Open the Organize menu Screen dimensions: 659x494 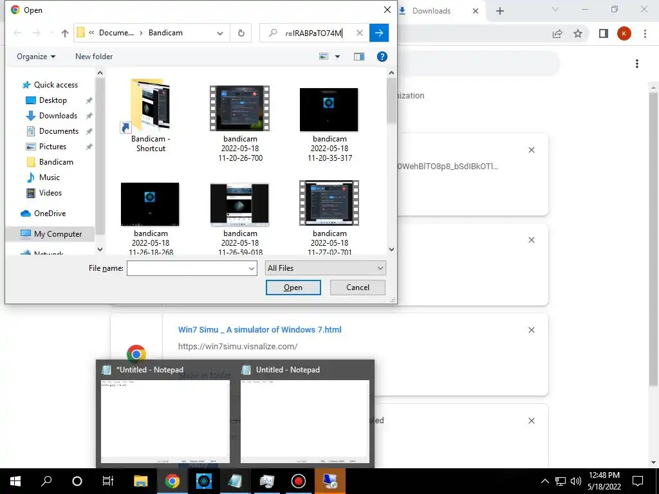click(x=36, y=57)
